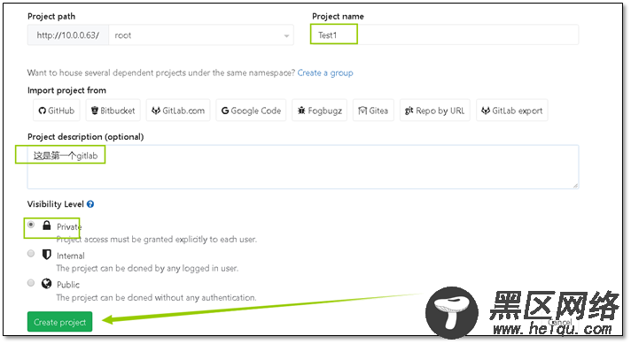Click the http://10.0.0.63/ path prefix
Viewport: 631px width, 344px height.
pyautogui.click(x=68, y=35)
